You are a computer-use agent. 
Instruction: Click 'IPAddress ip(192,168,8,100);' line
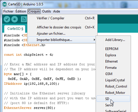click(32, 84)
